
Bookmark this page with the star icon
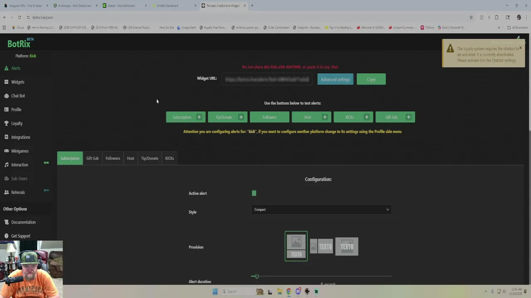click(x=471, y=17)
